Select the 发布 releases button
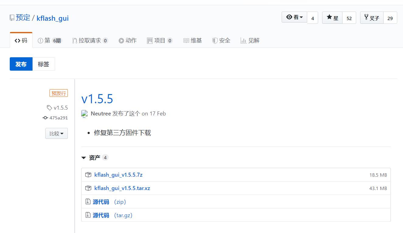Screen dimensions: 403x233 tap(21, 64)
